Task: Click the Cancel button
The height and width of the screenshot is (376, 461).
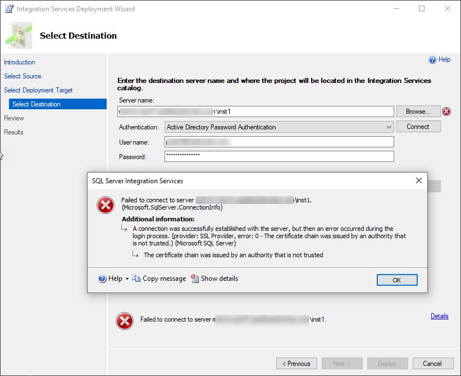Action: [x=433, y=363]
